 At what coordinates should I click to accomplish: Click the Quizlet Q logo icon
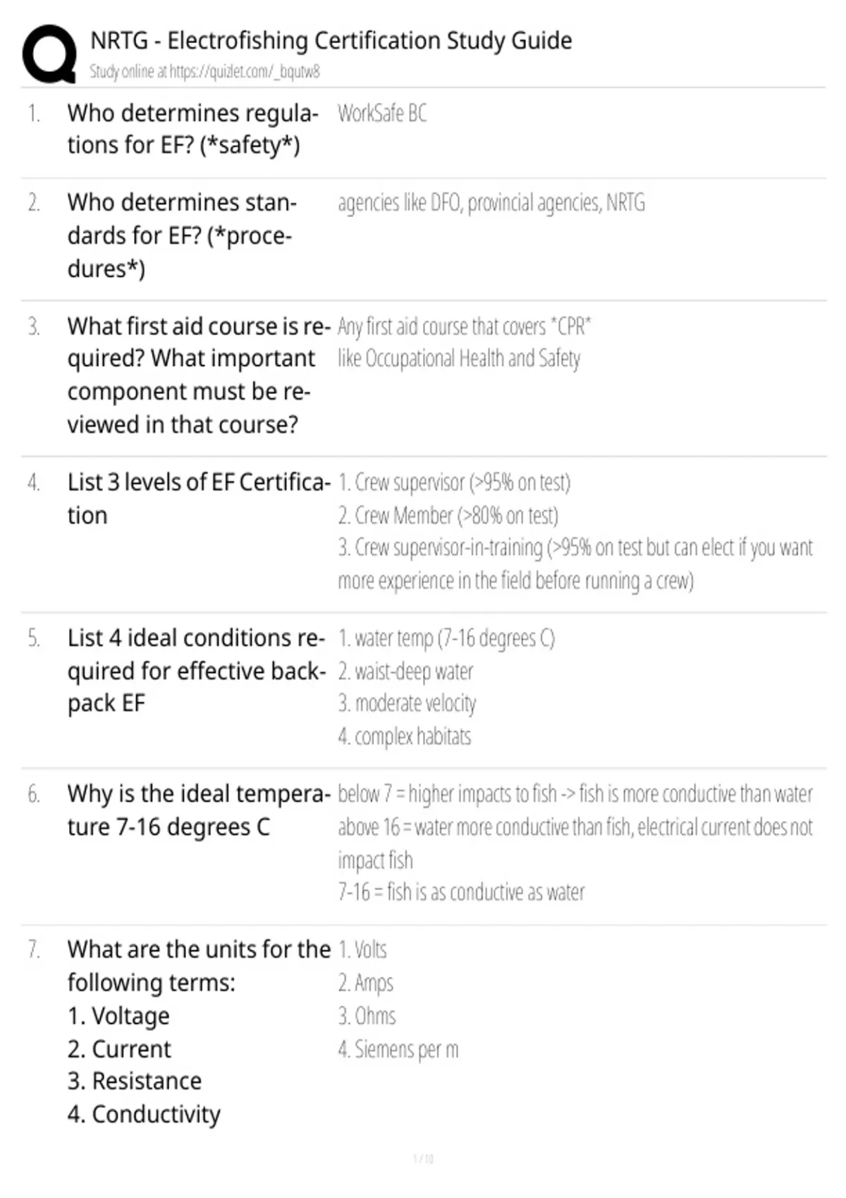pos(49,54)
